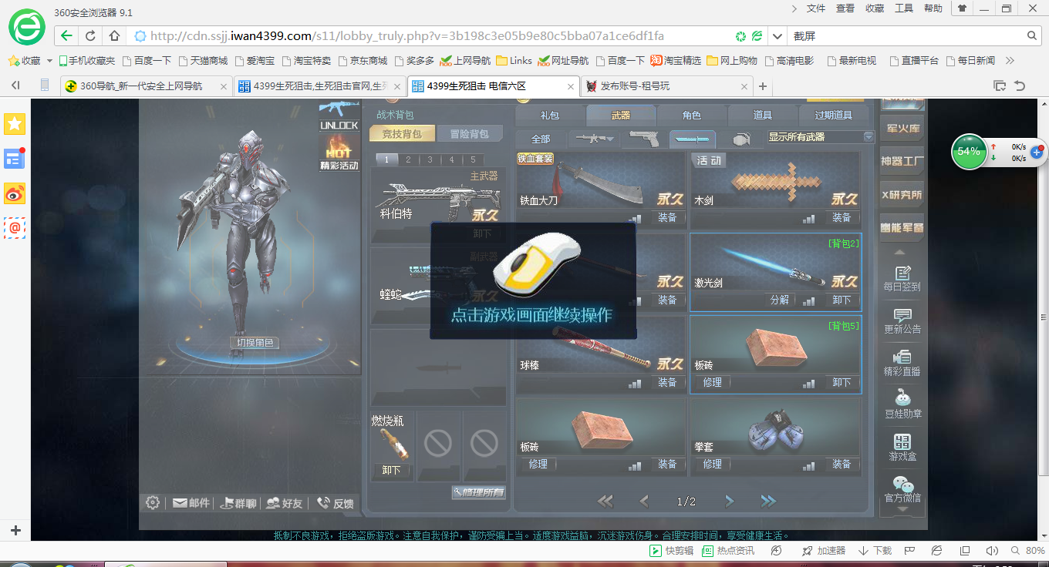
Task: Open 游戏盒 game box
Action: pos(902,448)
